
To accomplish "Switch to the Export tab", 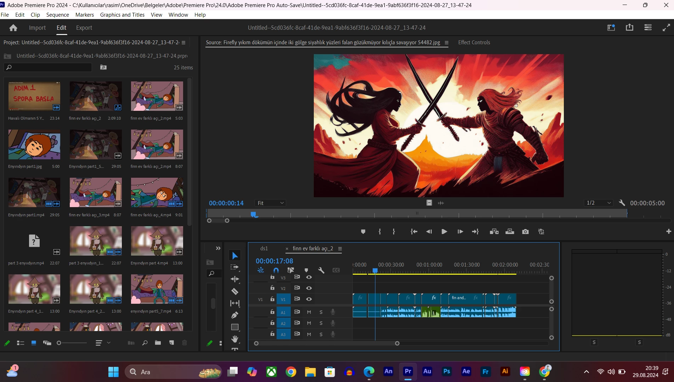I will click(x=84, y=28).
